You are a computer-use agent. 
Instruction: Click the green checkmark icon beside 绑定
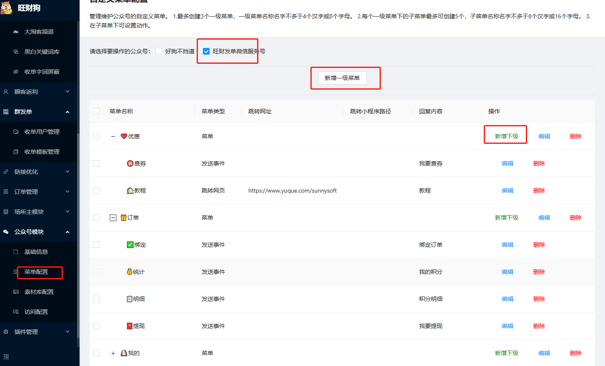[x=130, y=245]
